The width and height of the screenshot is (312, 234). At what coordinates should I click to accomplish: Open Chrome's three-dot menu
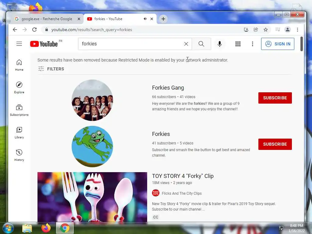[297, 30]
